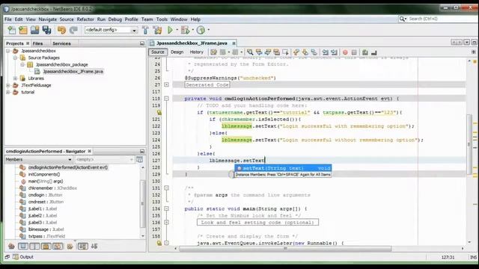
Task: Open the Window menu
Action: [179, 19]
